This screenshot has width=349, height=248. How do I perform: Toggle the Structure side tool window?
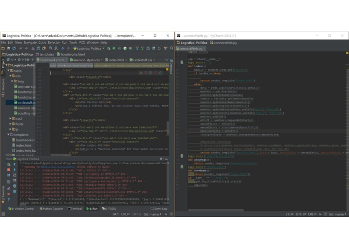coord(3,88)
